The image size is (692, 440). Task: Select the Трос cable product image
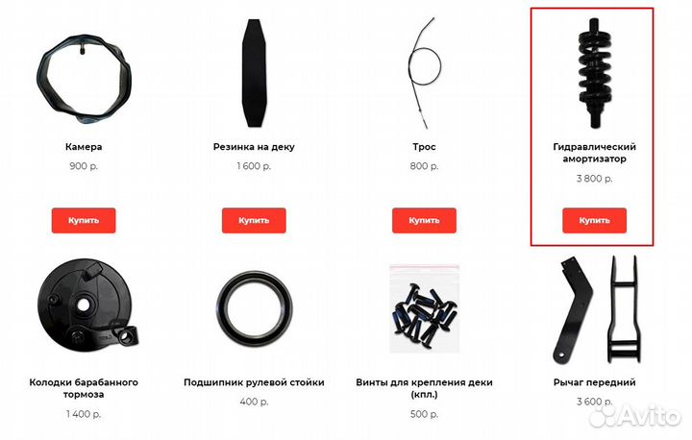click(x=424, y=73)
